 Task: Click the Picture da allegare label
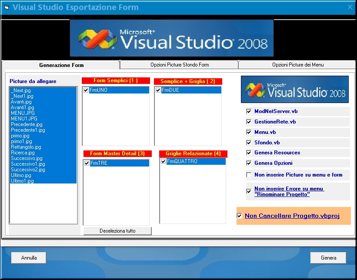[x=33, y=81]
